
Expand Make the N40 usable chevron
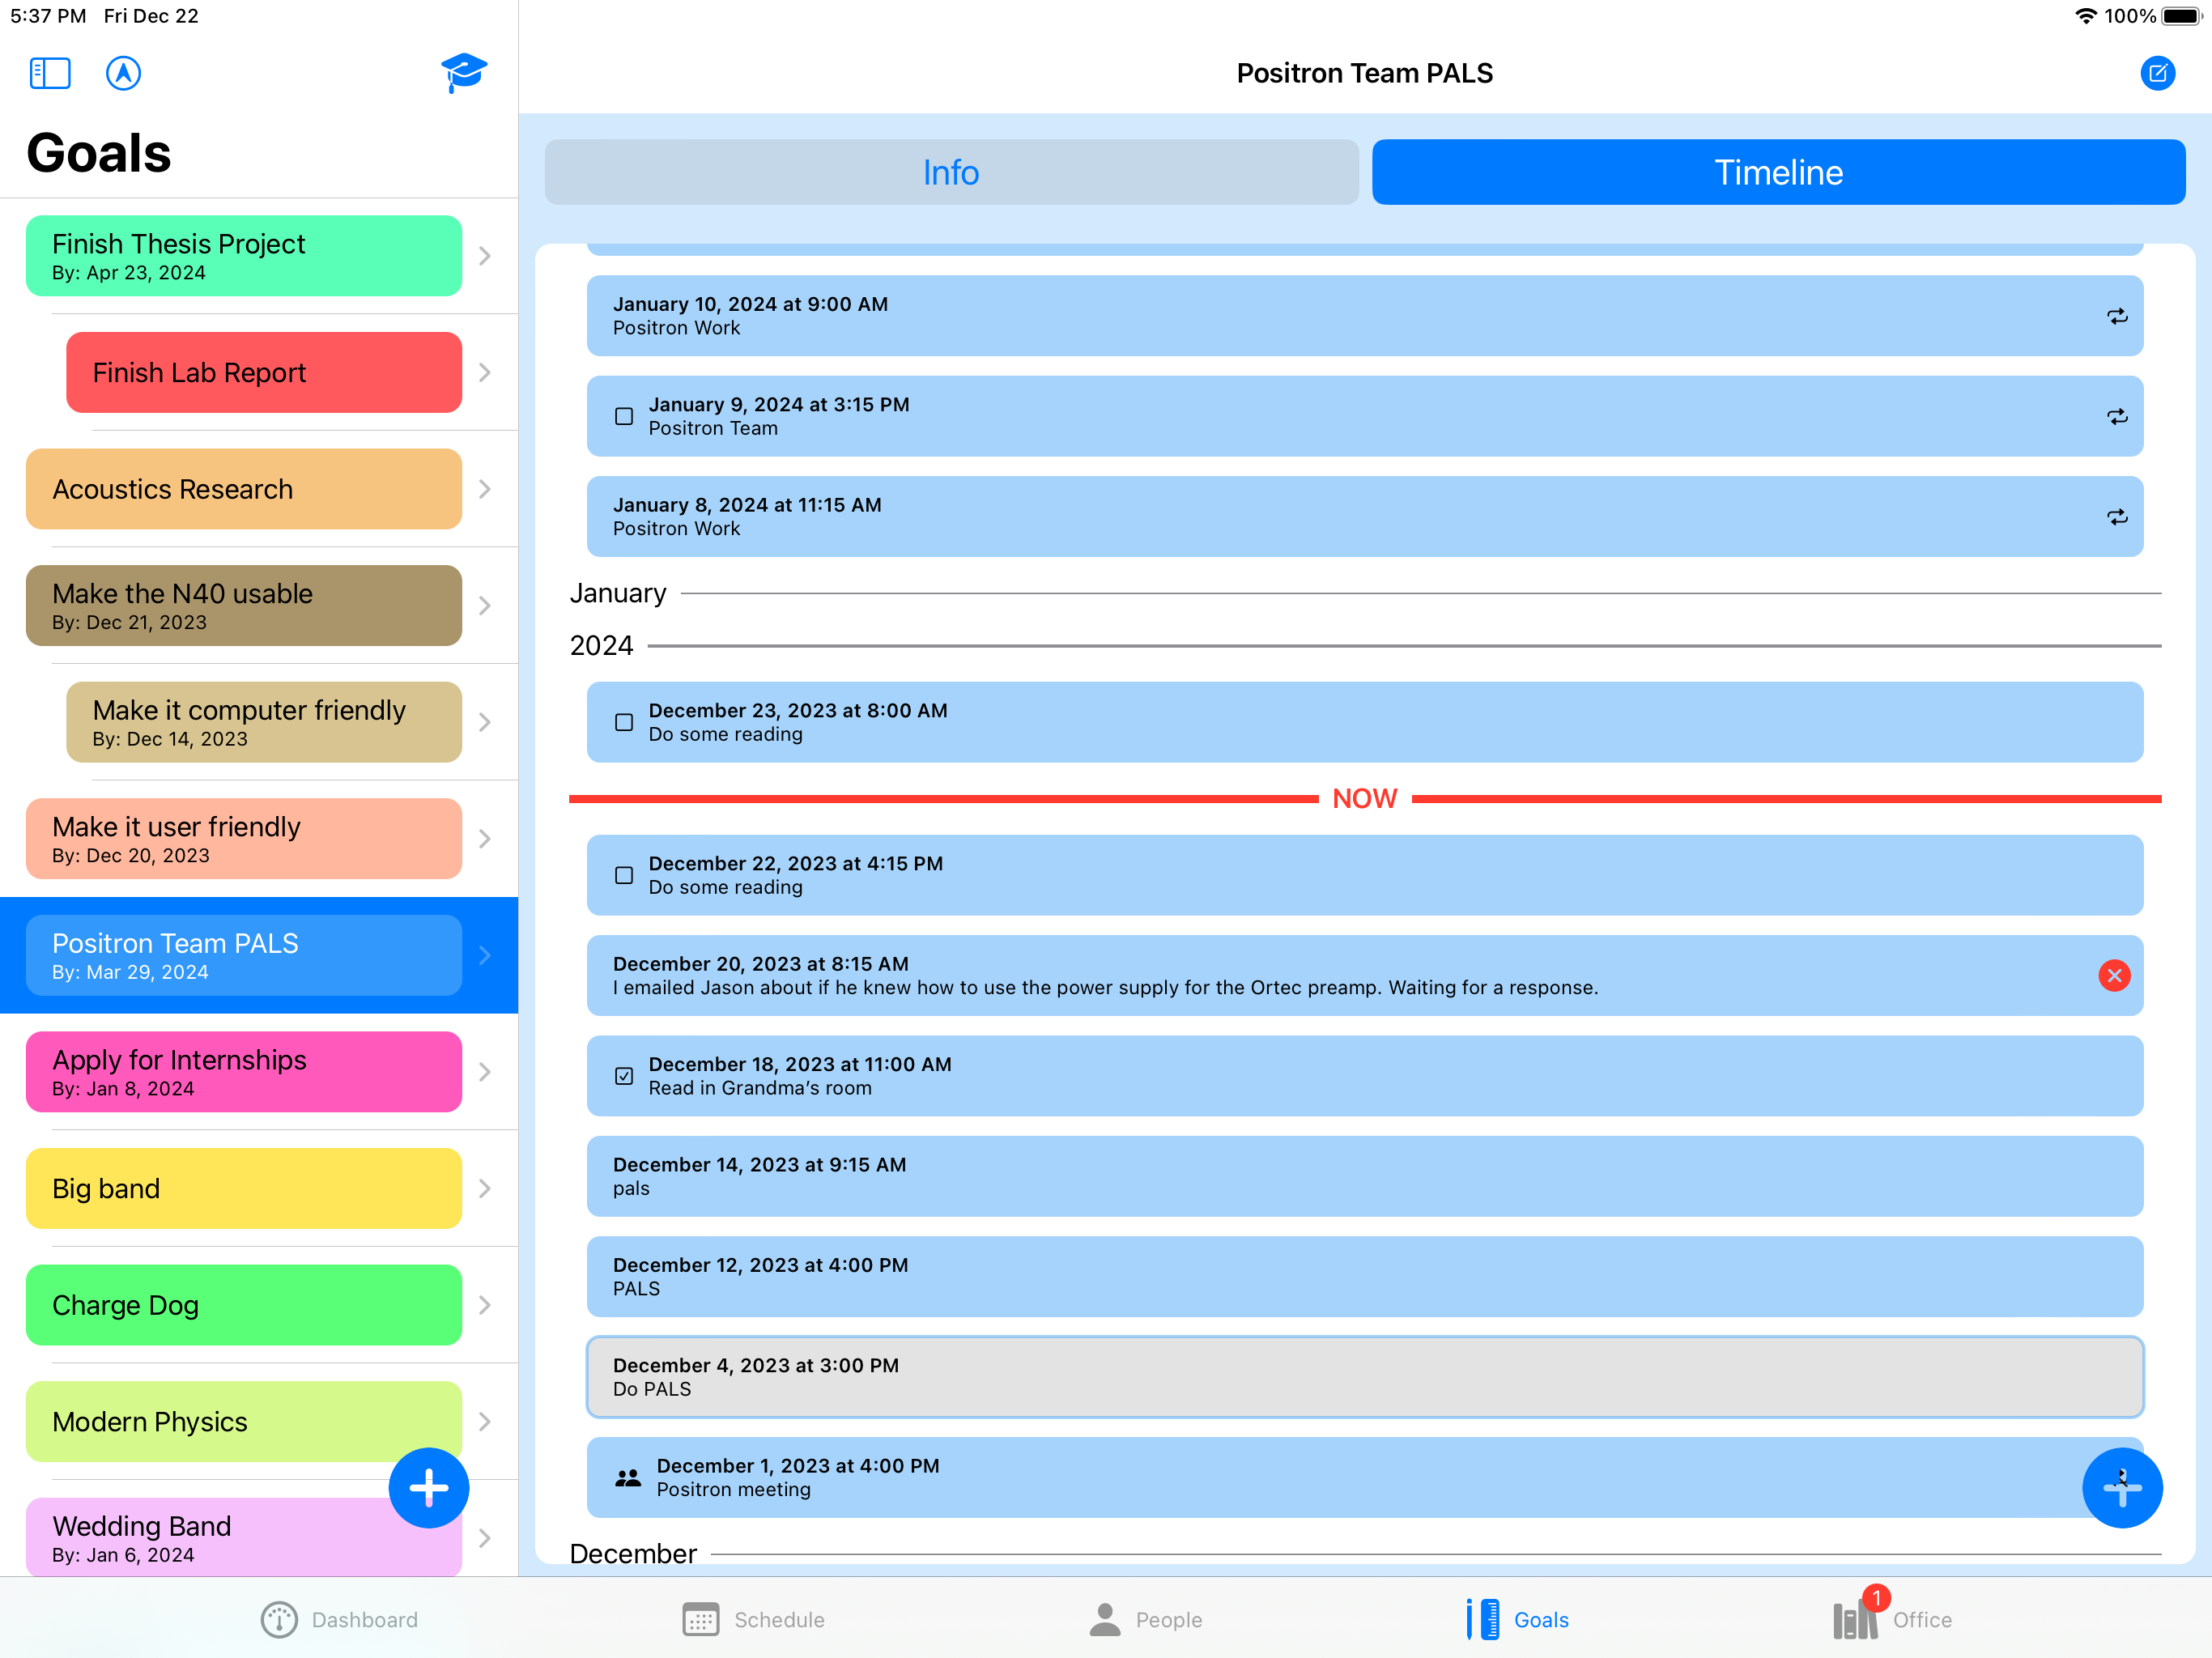tap(485, 606)
